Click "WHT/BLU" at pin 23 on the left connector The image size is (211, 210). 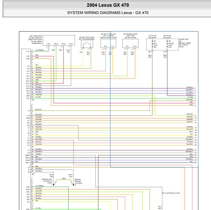(x=39, y=159)
